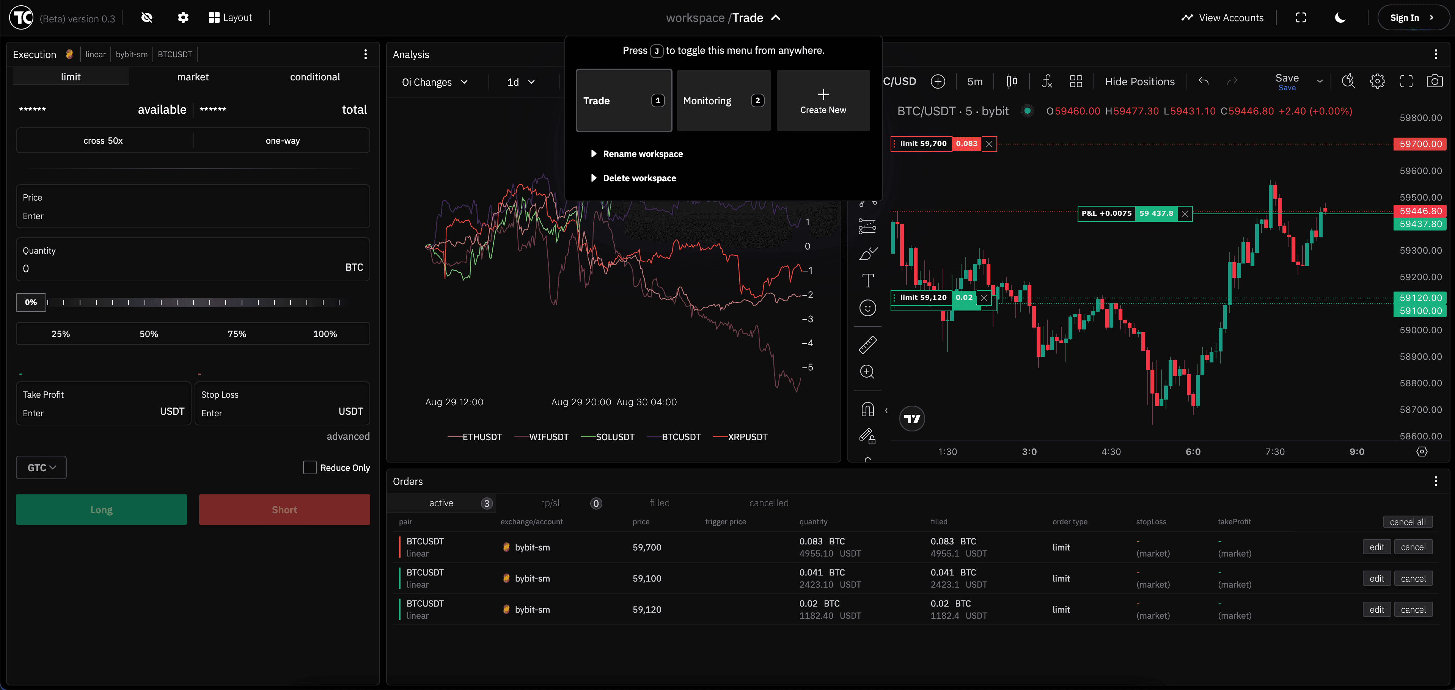Focus the Quantity input field
The width and height of the screenshot is (1455, 690).
point(193,260)
